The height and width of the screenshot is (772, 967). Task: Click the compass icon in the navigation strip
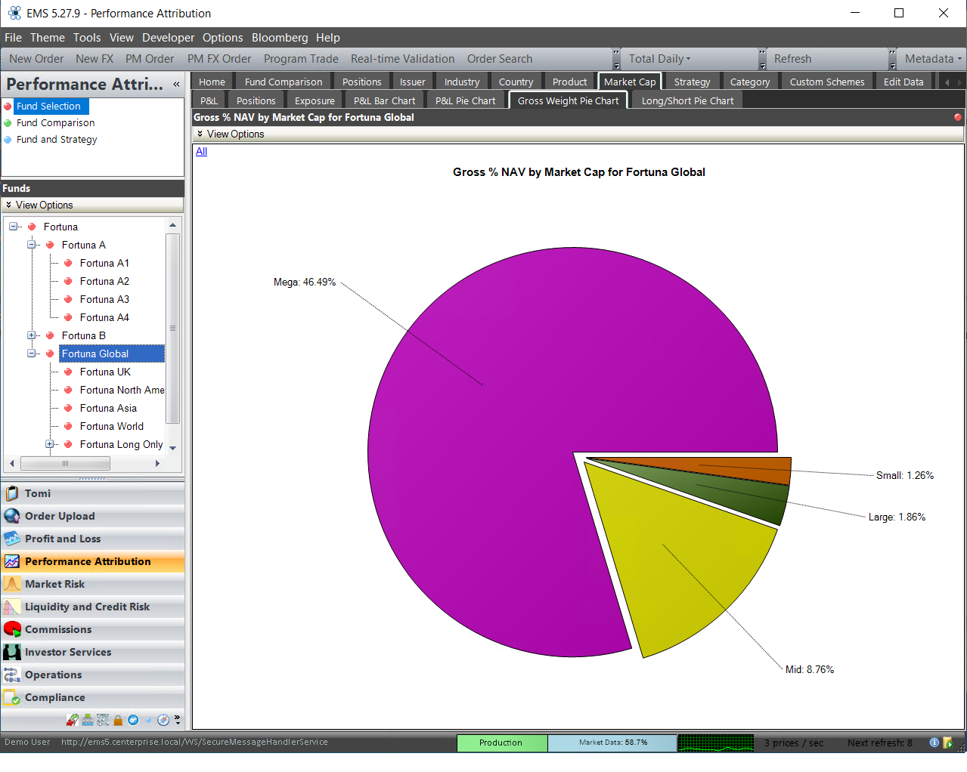tap(163, 720)
